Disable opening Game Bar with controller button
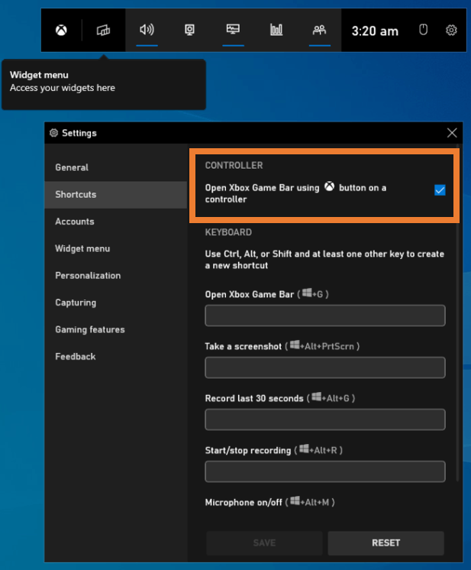This screenshot has height=570, width=471. (440, 189)
